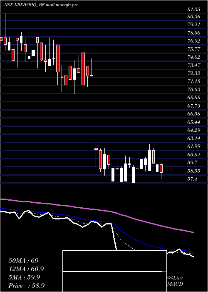Click the 59.7 price axis label

(192, 162)
